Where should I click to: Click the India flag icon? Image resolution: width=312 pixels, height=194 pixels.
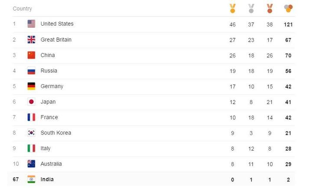tap(31, 179)
